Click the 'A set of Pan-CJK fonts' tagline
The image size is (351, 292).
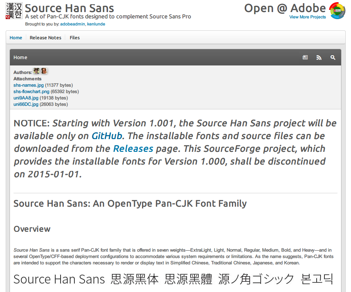coord(108,17)
